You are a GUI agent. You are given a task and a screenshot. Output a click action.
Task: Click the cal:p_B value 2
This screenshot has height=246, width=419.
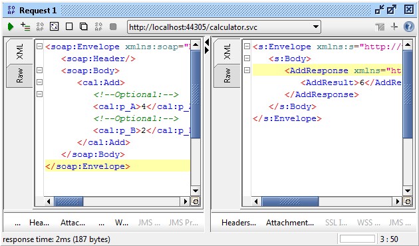[x=144, y=130]
